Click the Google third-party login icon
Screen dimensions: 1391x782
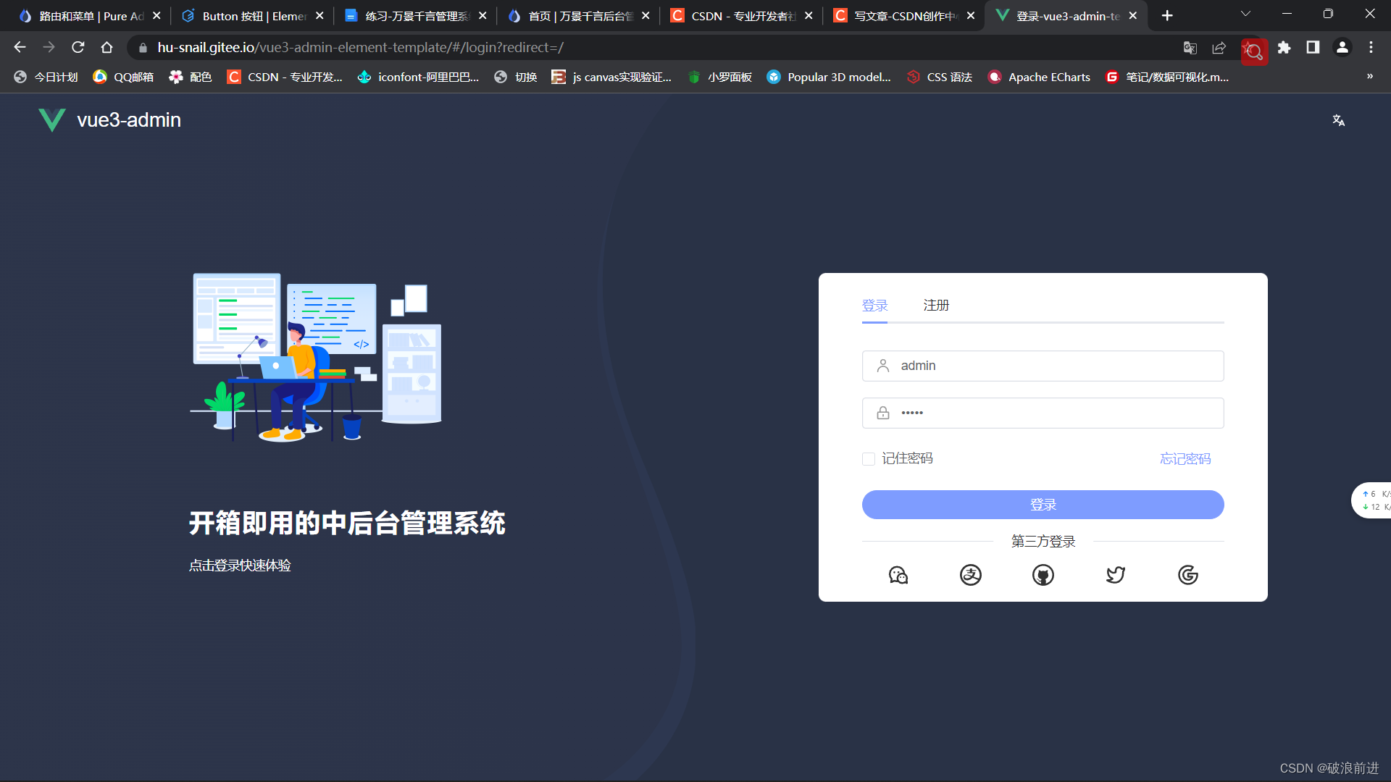pyautogui.click(x=1187, y=574)
